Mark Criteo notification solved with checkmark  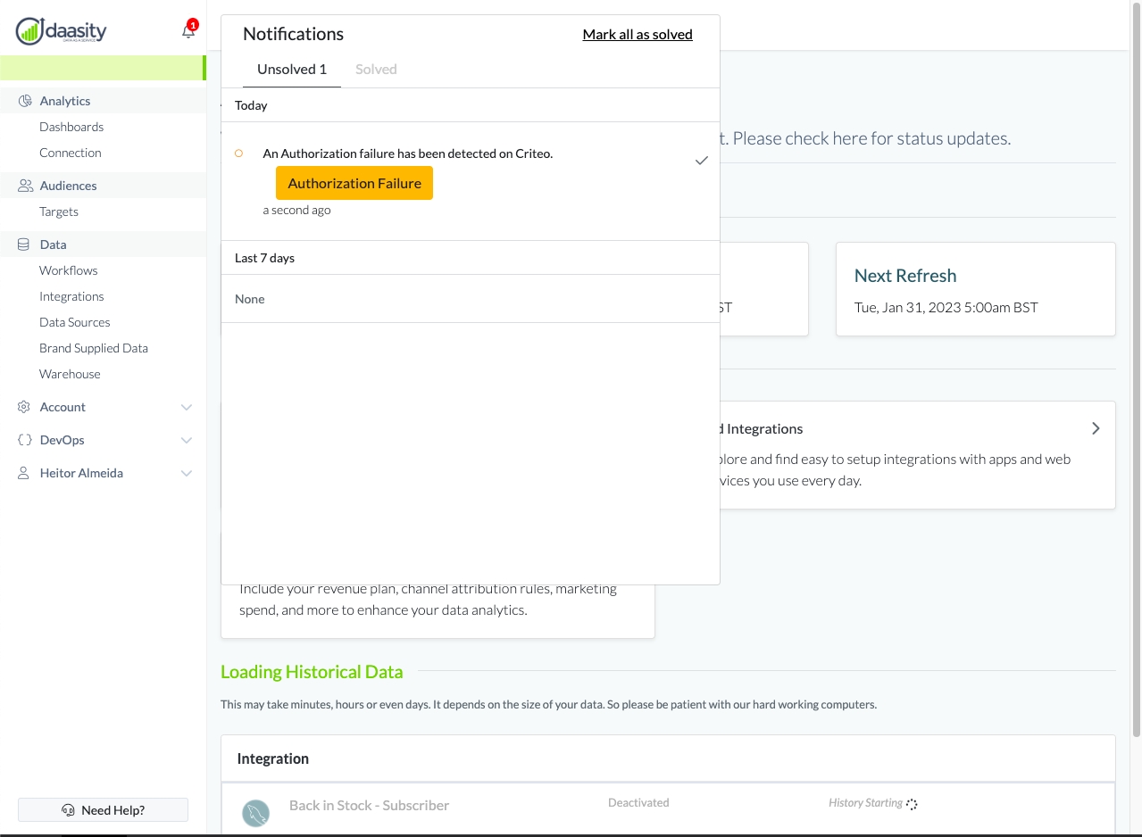[702, 161]
